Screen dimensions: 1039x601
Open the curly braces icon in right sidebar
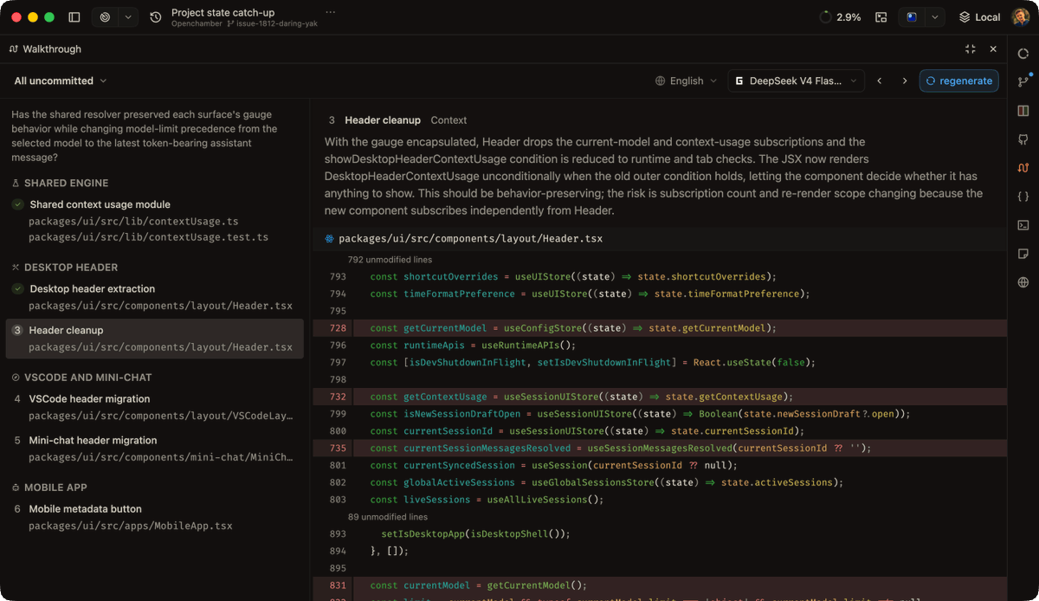(1023, 197)
